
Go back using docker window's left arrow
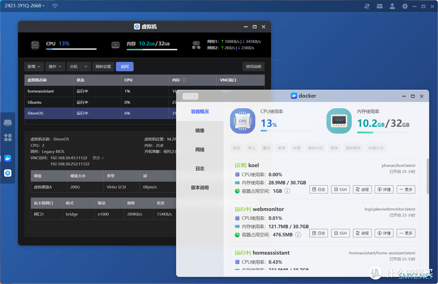[186, 96]
